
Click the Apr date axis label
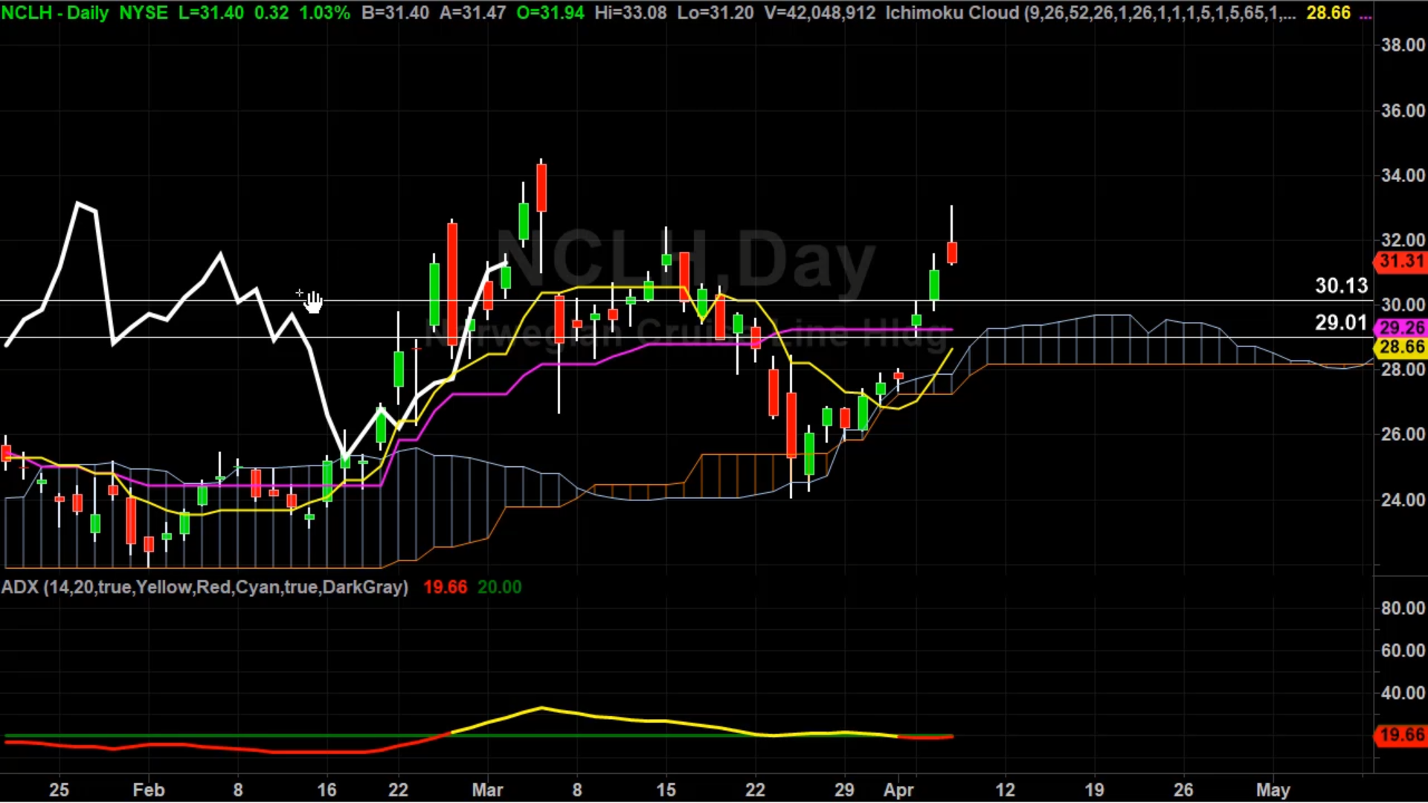point(898,790)
